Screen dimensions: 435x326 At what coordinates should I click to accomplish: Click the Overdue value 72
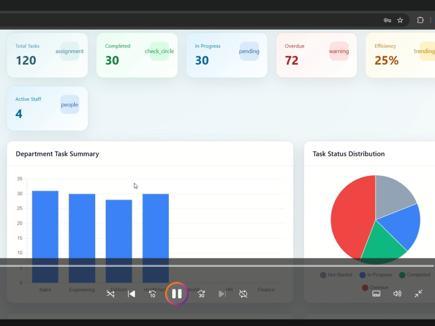(291, 60)
